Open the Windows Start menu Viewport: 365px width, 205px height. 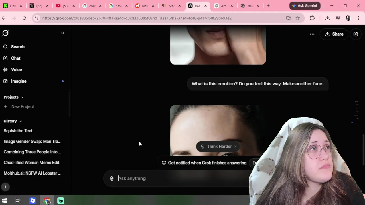click(x=4, y=201)
